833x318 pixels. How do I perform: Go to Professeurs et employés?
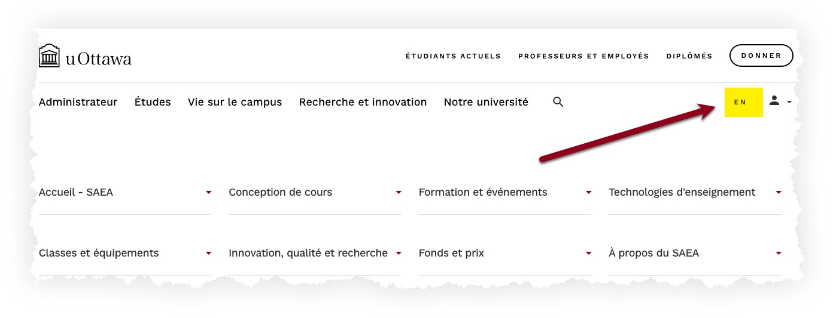583,56
